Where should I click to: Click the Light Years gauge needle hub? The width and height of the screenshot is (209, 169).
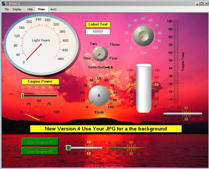(x=41, y=45)
